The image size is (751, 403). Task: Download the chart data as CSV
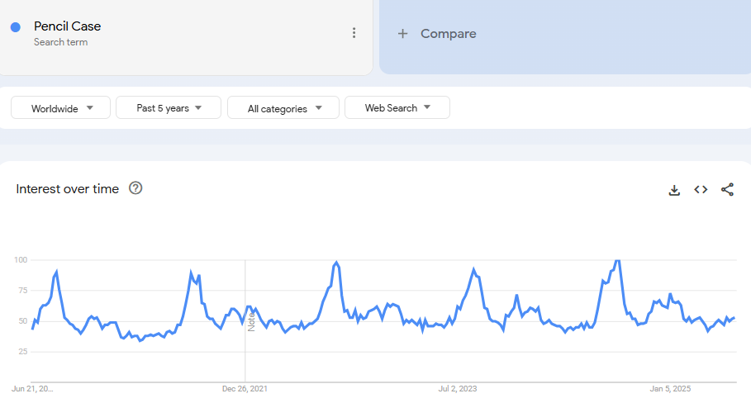pos(674,190)
